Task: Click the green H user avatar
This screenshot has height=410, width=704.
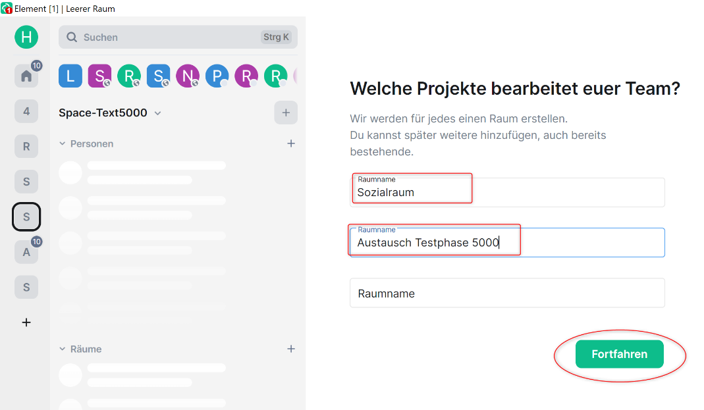Action: (26, 37)
